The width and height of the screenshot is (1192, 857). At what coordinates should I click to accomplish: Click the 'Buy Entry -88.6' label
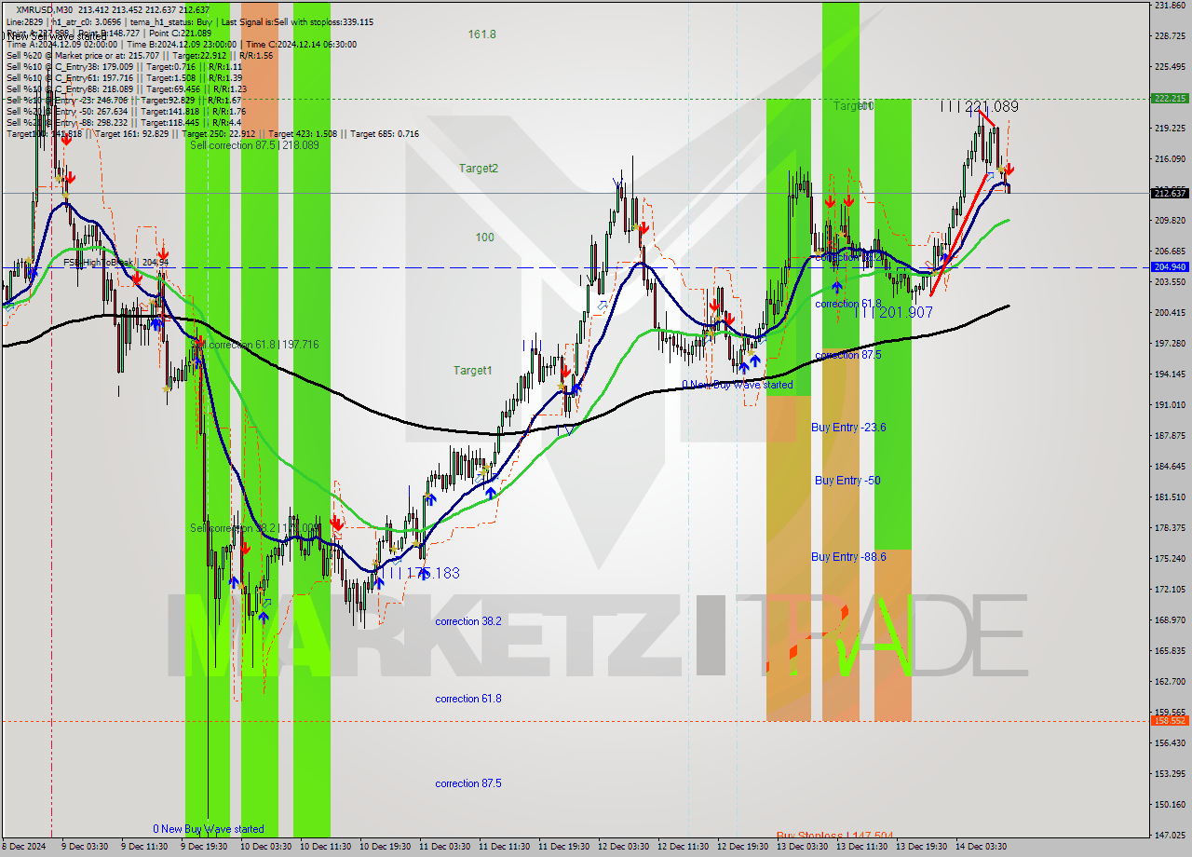point(848,557)
